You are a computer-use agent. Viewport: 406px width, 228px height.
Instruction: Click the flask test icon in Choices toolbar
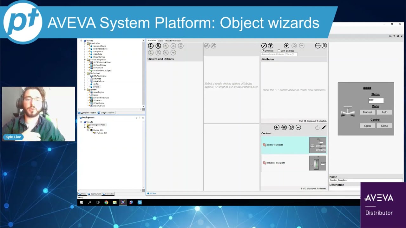coord(180,46)
